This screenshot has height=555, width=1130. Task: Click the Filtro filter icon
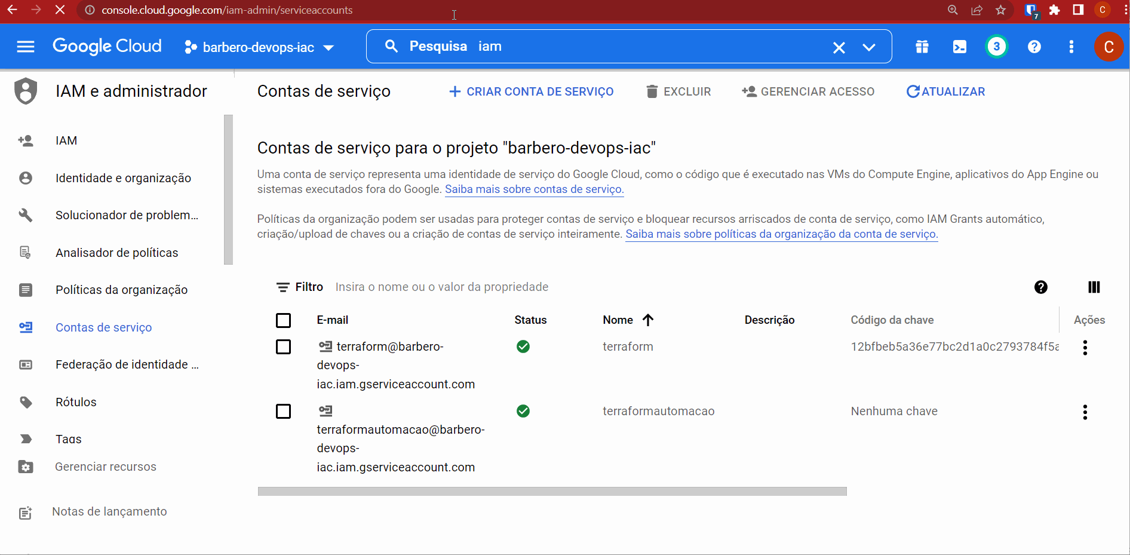(x=282, y=287)
